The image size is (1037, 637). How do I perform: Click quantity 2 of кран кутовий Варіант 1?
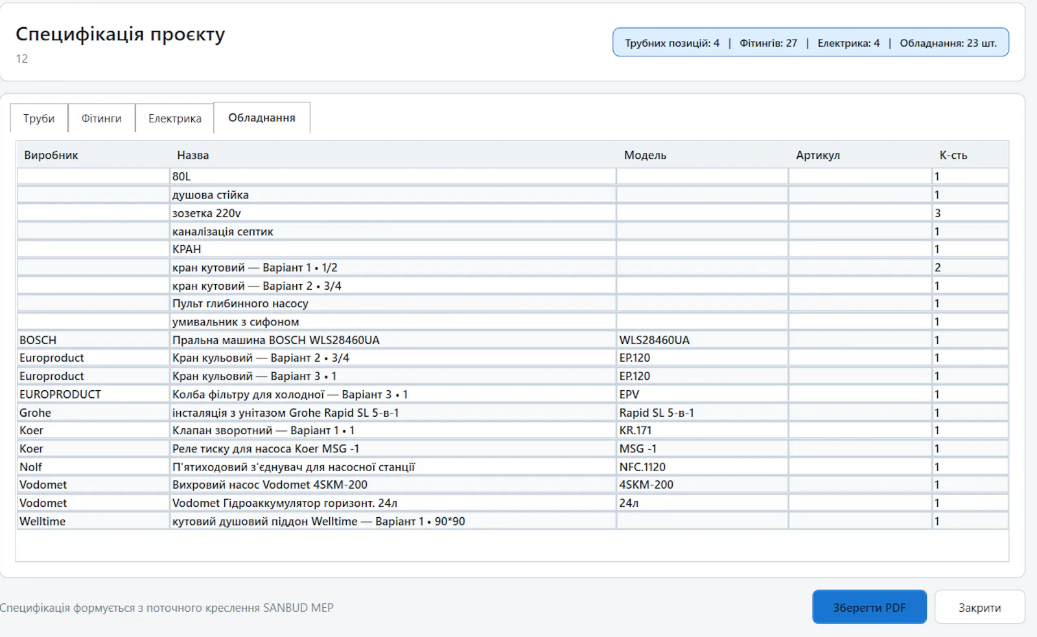point(970,267)
